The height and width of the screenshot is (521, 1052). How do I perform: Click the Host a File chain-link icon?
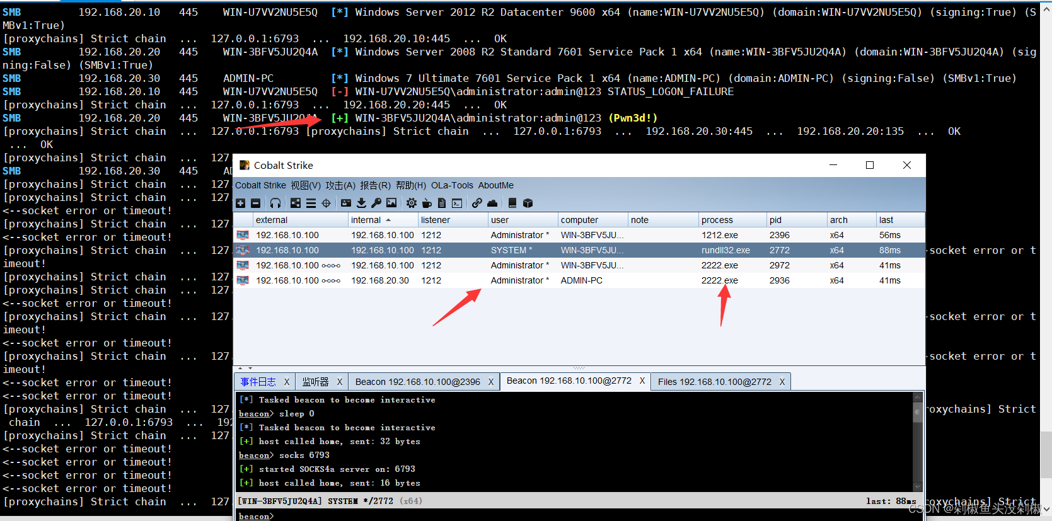click(x=477, y=203)
